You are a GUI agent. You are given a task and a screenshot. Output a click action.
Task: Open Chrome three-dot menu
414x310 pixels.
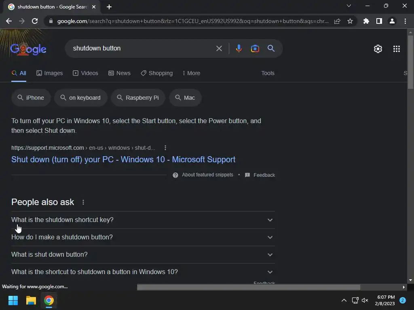point(405,21)
